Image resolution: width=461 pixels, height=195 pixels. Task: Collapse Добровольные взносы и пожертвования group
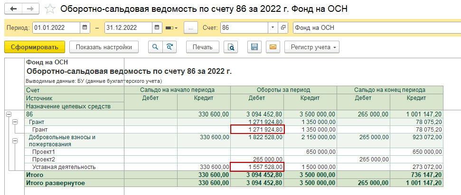15,141
